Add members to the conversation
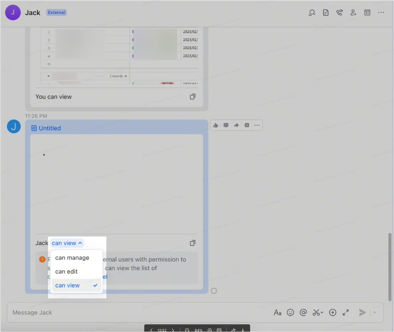Screen dimensions: 394x332 pyautogui.click(x=353, y=12)
